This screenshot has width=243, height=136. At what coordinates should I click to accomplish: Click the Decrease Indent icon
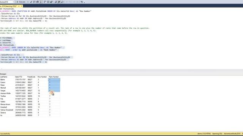click(x=74, y=2)
